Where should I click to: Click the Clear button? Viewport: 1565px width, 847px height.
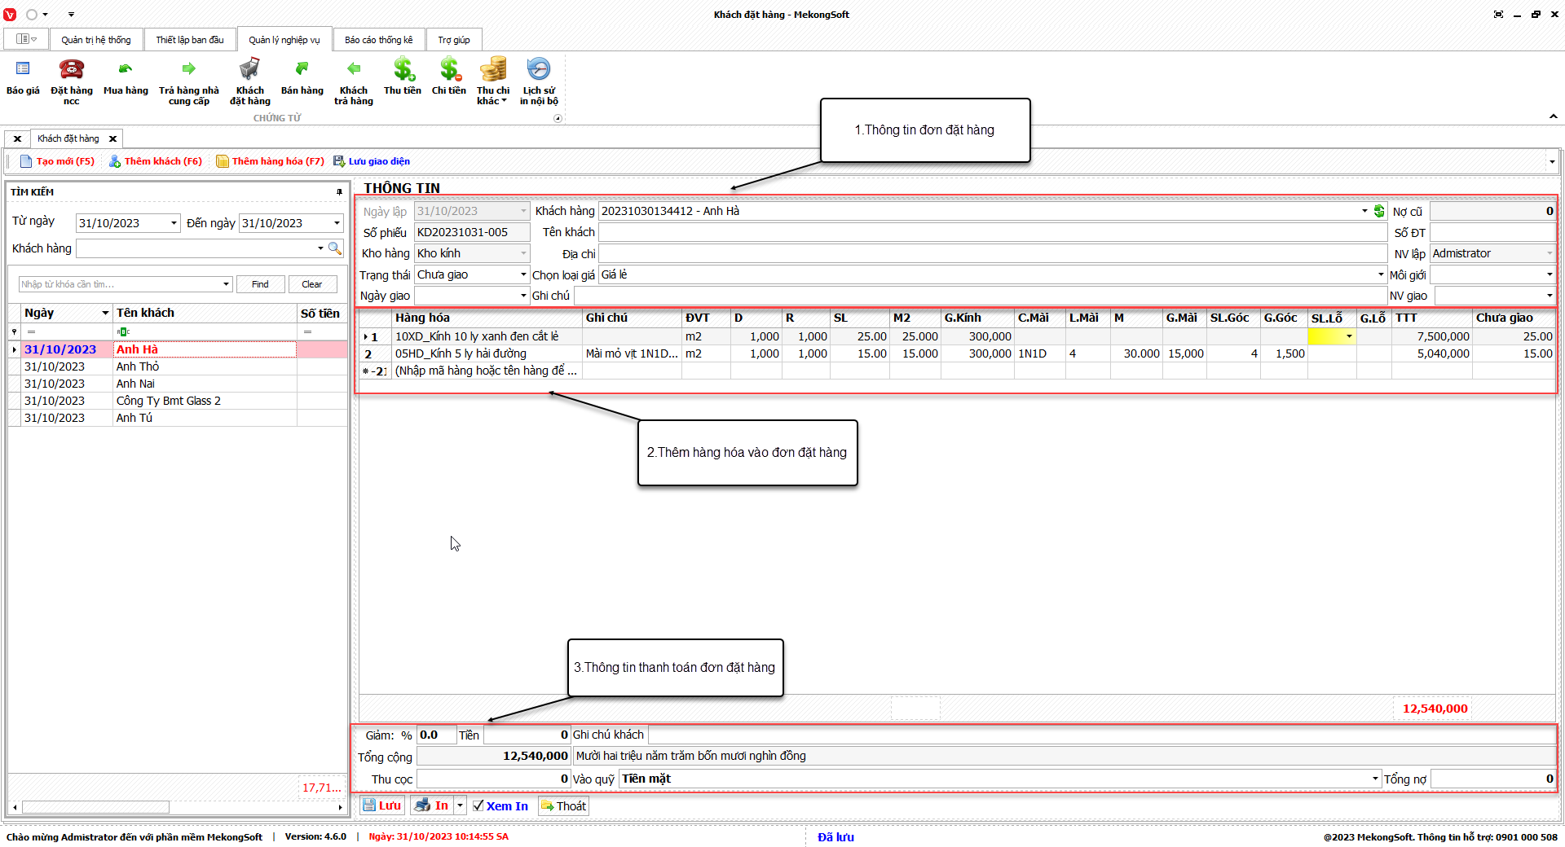click(312, 284)
